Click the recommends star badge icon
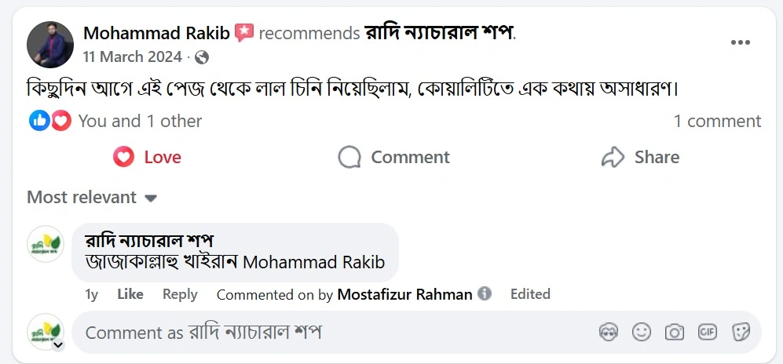The image size is (783, 364). [244, 33]
